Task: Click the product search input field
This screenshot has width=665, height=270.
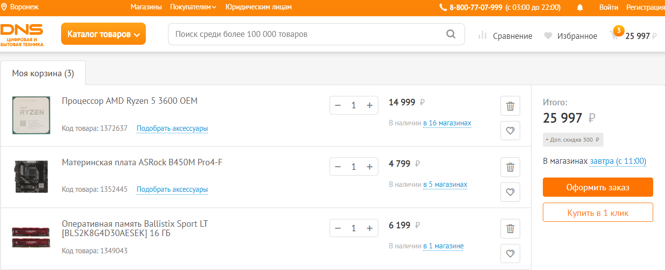Action: click(x=305, y=34)
